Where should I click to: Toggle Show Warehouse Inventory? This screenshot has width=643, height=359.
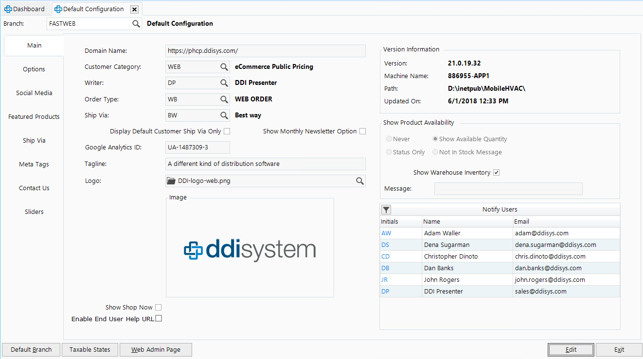pyautogui.click(x=496, y=172)
